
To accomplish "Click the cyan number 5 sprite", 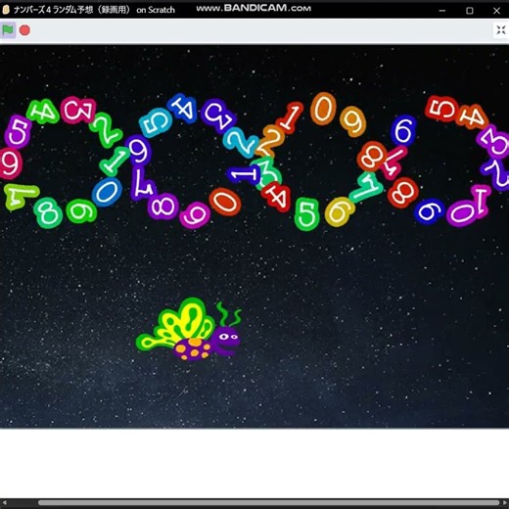I will coord(156,122).
